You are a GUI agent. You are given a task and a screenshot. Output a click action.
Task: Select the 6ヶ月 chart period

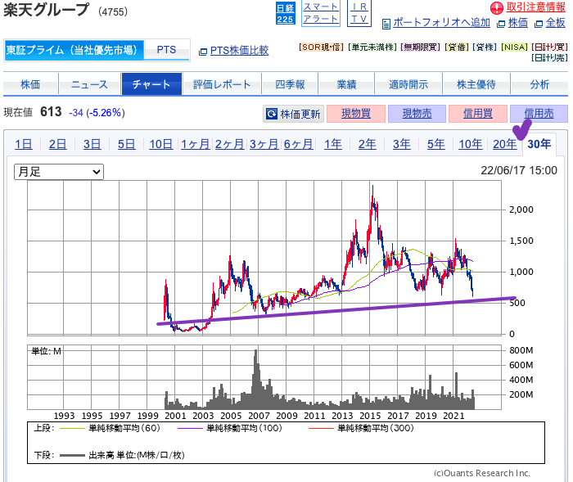(298, 144)
